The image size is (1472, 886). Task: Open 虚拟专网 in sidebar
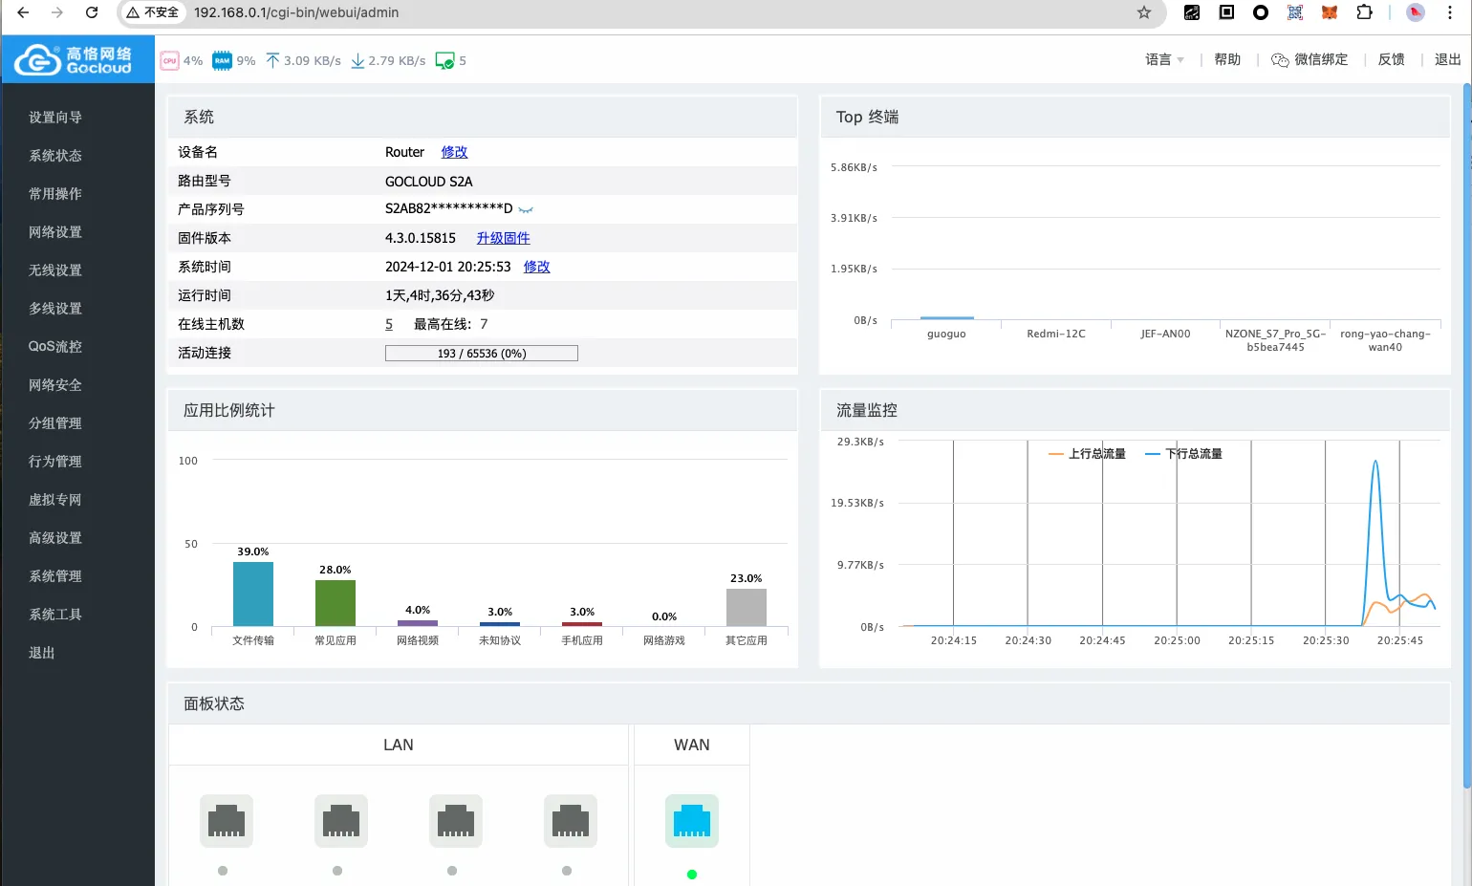[x=55, y=500]
